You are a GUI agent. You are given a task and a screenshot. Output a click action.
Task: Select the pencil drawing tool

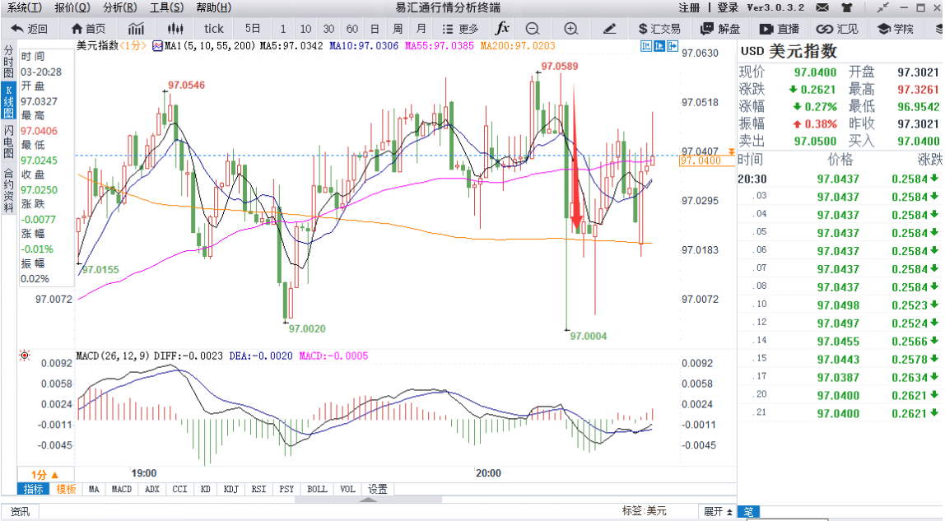pyautogui.click(x=609, y=29)
